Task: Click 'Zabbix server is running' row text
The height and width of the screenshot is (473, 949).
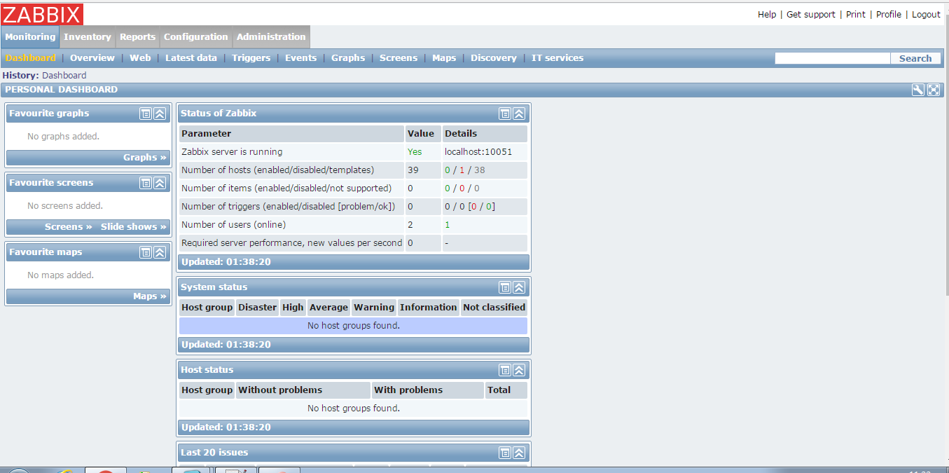Action: [x=232, y=151]
